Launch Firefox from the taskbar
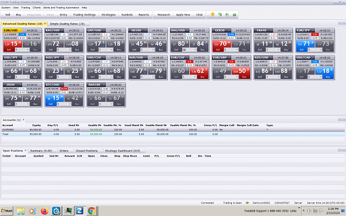 pos(44,211)
